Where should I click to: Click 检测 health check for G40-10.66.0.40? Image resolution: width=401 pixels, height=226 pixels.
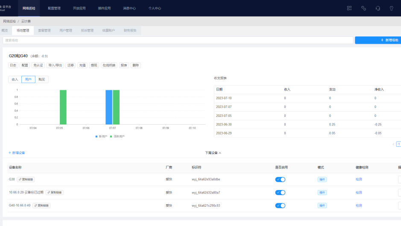pos(359,205)
